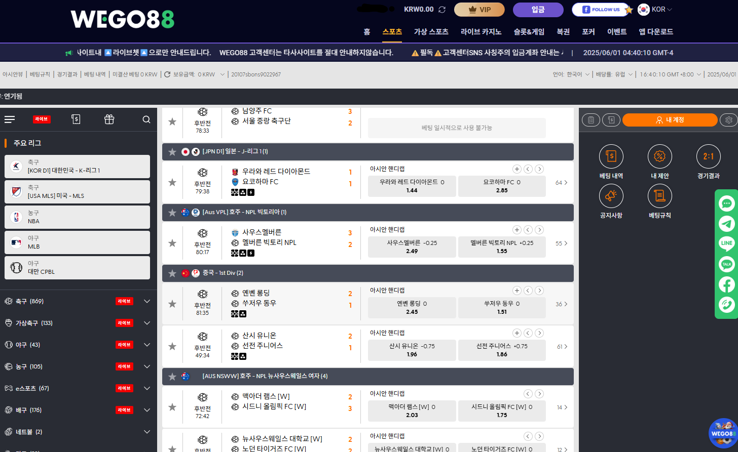This screenshot has width=738, height=452.
Task: Click the red 라이브 badge in sidebar toolbar
Action: (42, 119)
